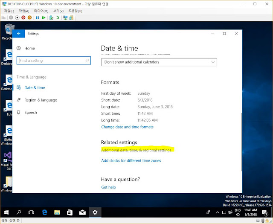
Task: Click the Windows Start button
Action: point(6,212)
